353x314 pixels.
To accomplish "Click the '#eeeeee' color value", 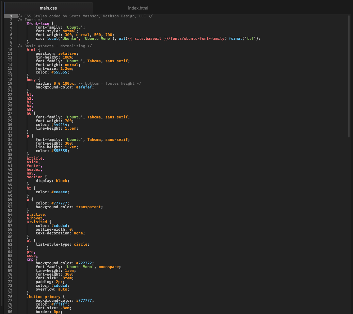I will pyautogui.click(x=59, y=192).
